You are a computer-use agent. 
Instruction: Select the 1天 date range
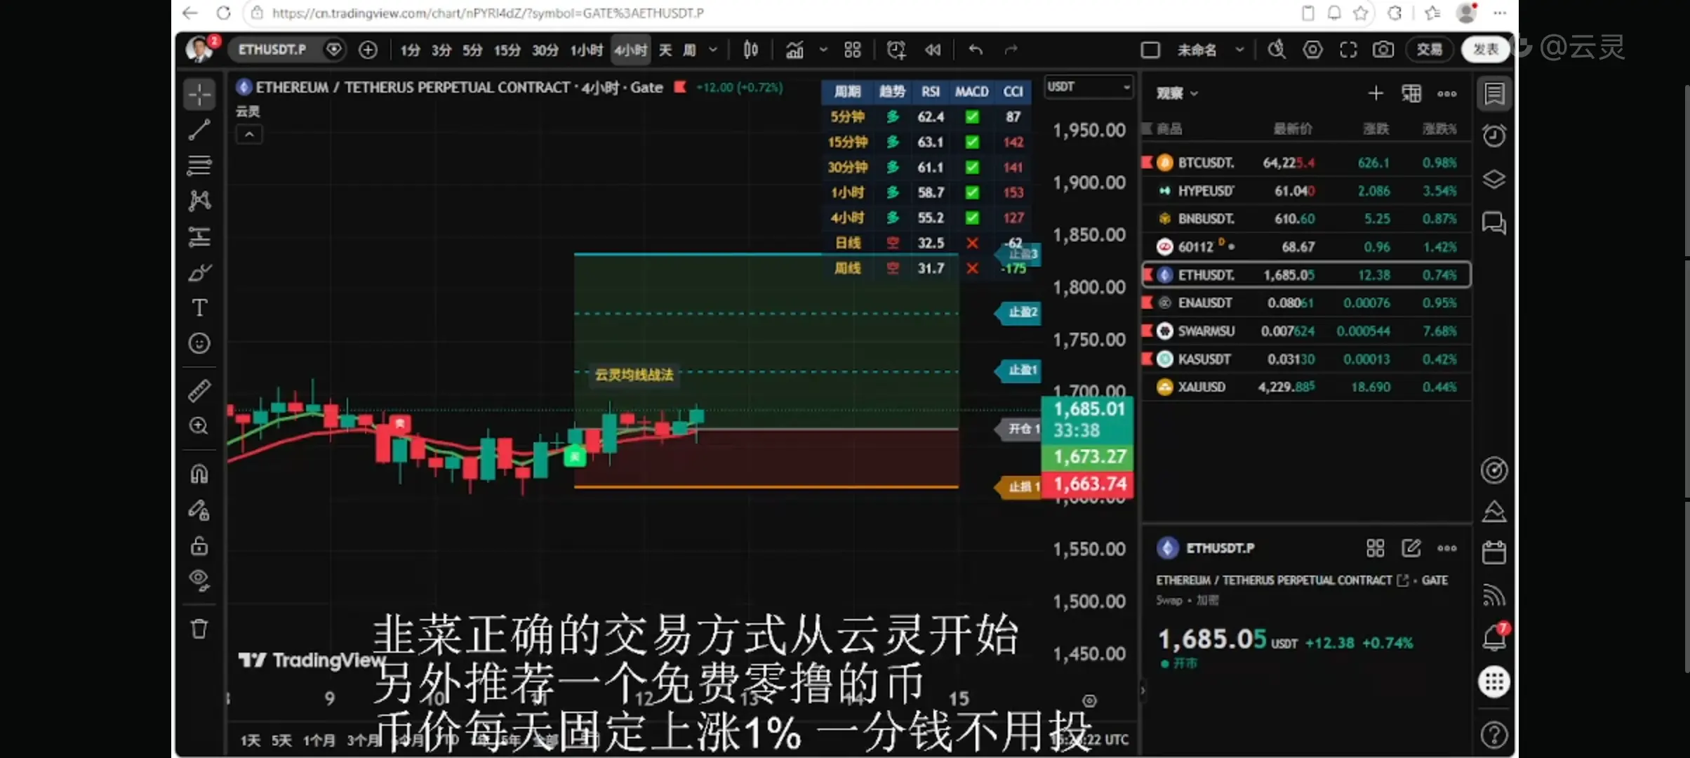coord(250,740)
